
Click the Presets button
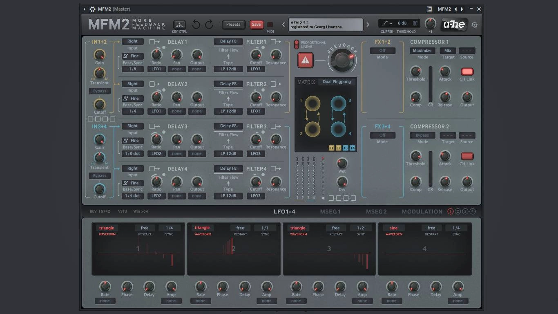point(233,25)
